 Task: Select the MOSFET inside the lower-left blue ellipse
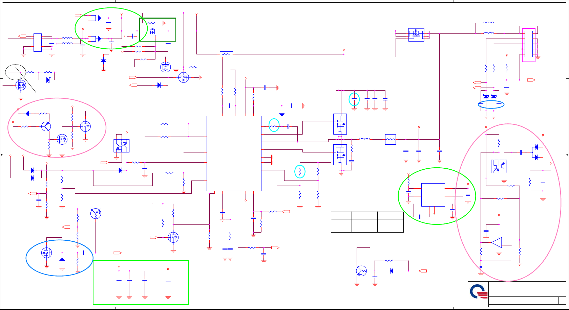coord(46,253)
